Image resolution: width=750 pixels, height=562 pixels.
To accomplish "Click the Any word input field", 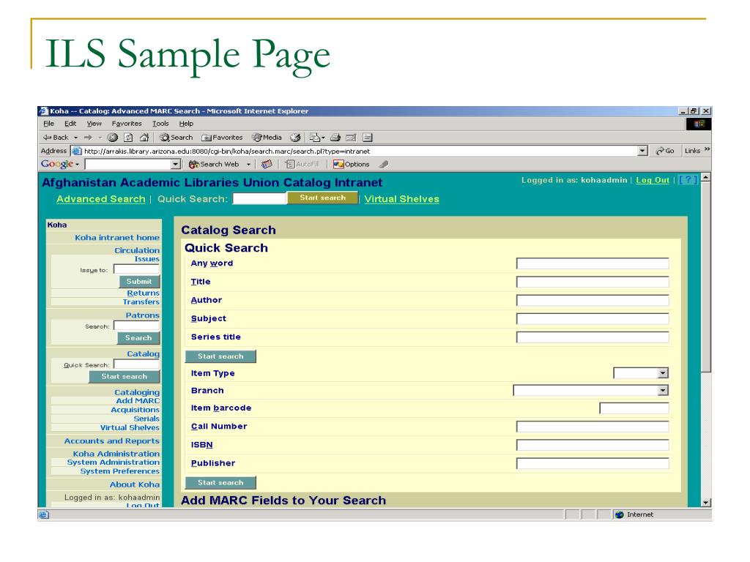I will (593, 263).
